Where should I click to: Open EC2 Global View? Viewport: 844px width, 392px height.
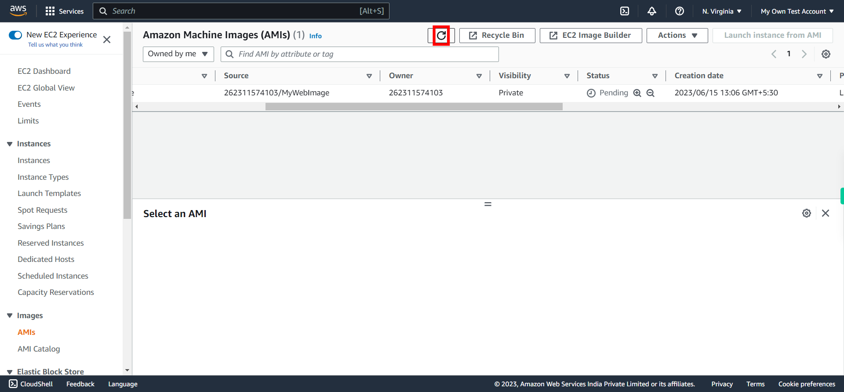coord(46,88)
